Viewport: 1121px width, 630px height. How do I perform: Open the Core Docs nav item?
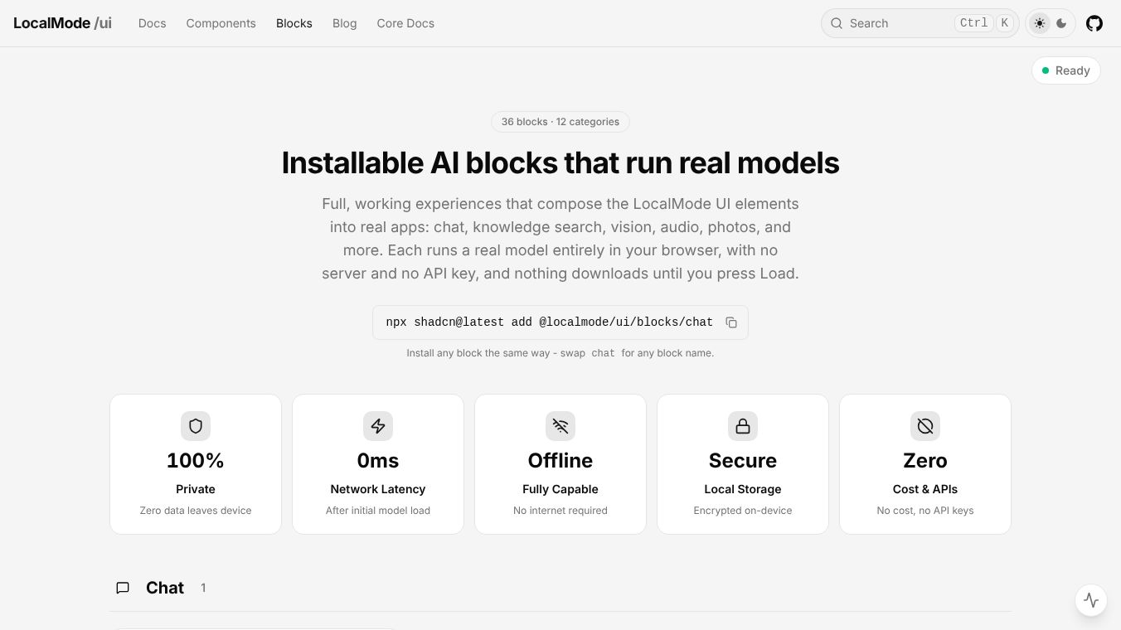[405, 23]
